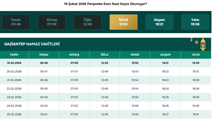213x120 pixels.
Task: Click the Akşam 18:21 time card
Action: point(159,22)
